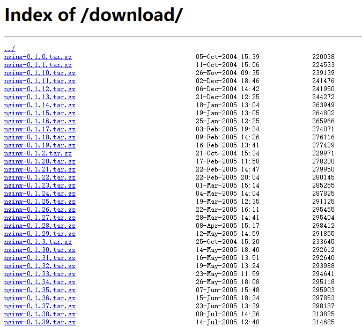This screenshot has width=362, height=327.
Task: Click nginx-0.1.34.tar.gz link
Action: 40,282
